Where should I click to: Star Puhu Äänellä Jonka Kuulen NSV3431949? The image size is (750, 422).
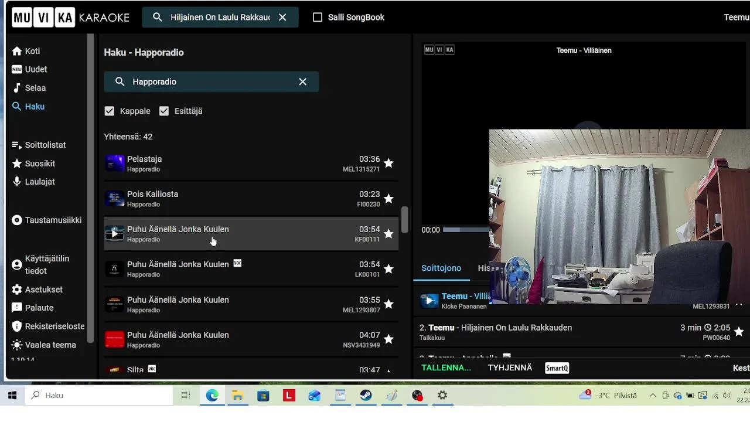click(x=388, y=339)
